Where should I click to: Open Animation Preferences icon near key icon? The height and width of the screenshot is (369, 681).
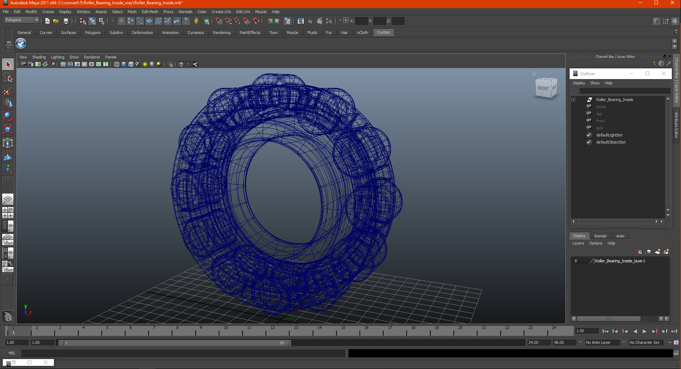[x=676, y=342]
